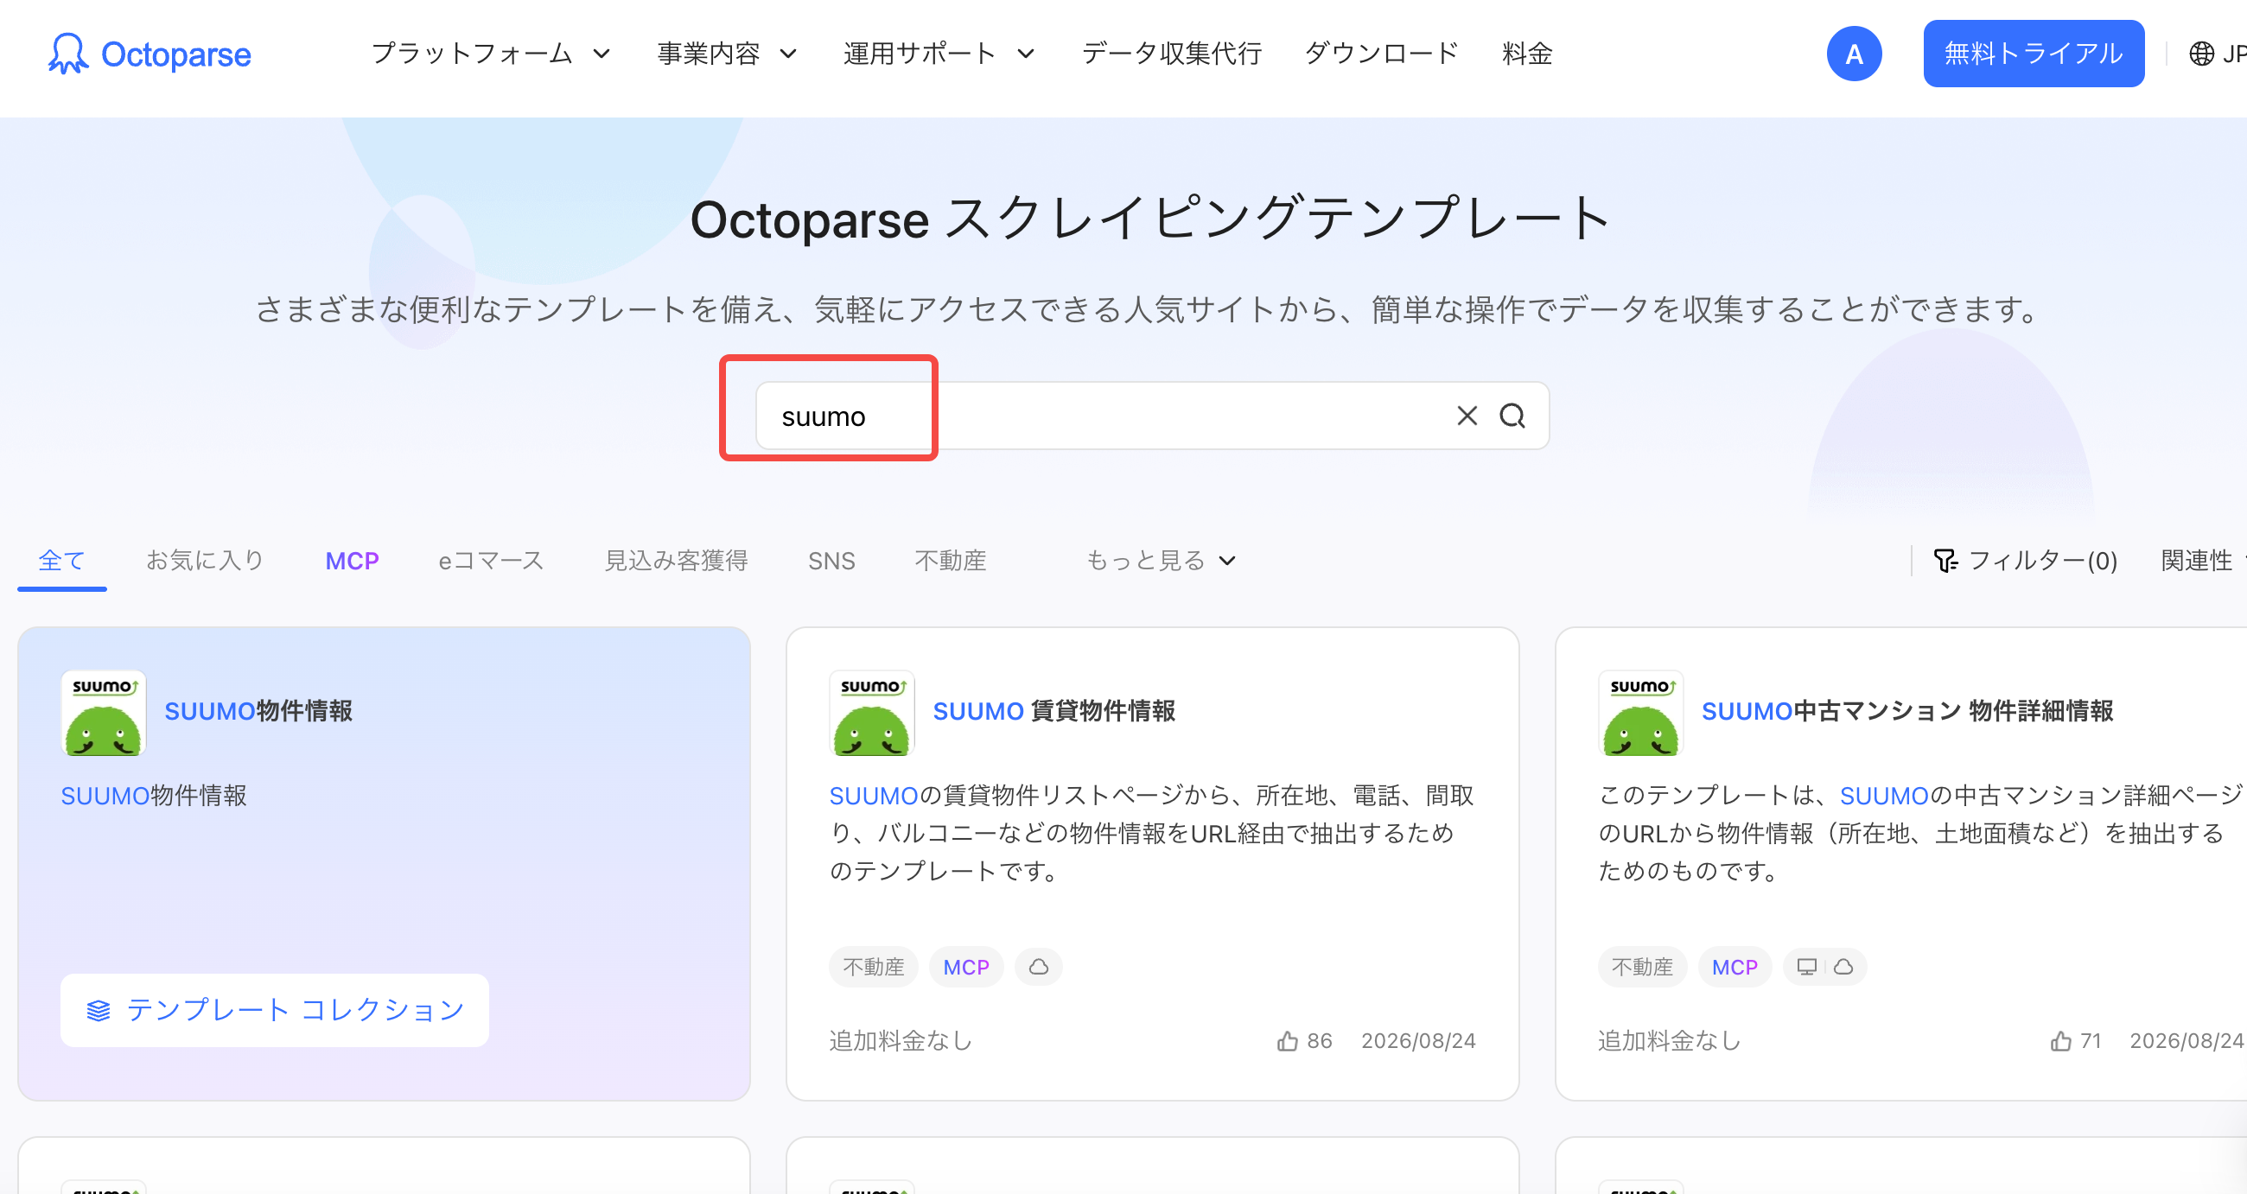
Task: Click the SUUMO中古マンション description text
Action: pos(1920,833)
